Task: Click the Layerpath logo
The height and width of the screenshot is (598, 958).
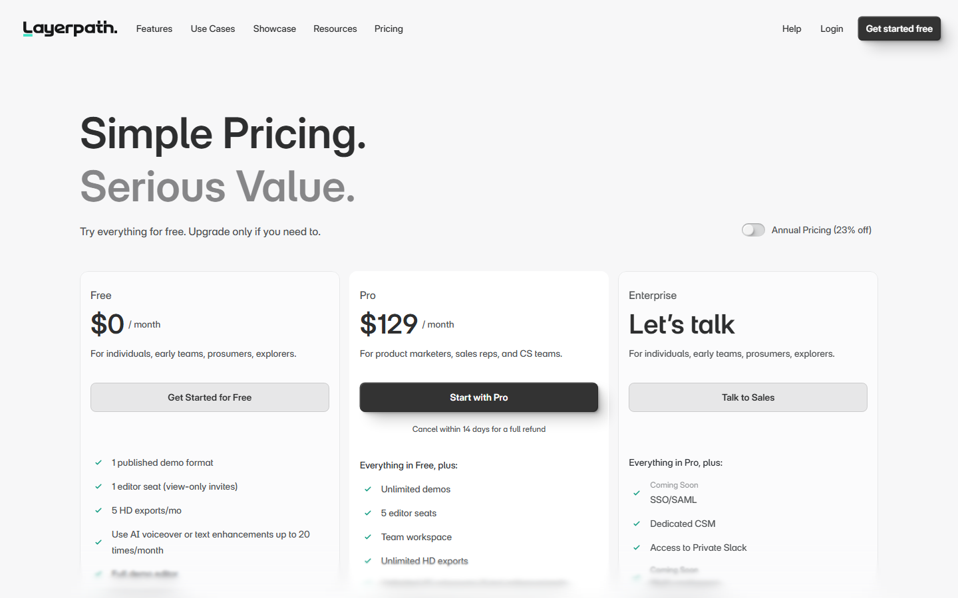Action: [x=70, y=29]
